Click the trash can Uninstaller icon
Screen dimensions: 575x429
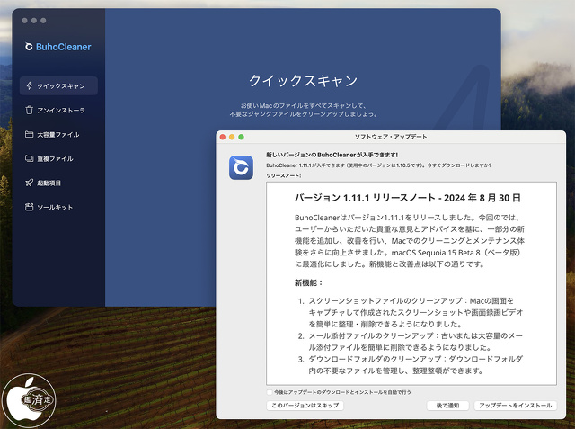point(30,110)
